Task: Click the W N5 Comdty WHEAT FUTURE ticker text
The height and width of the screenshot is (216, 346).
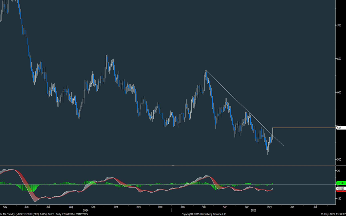Action: click(x=27, y=214)
